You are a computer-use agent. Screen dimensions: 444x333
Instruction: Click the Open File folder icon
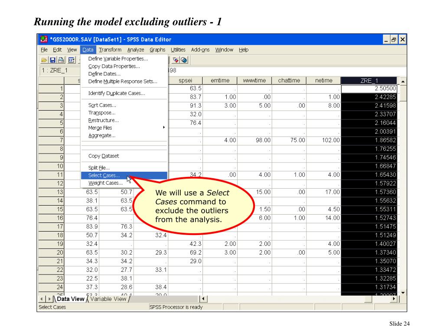coord(44,60)
